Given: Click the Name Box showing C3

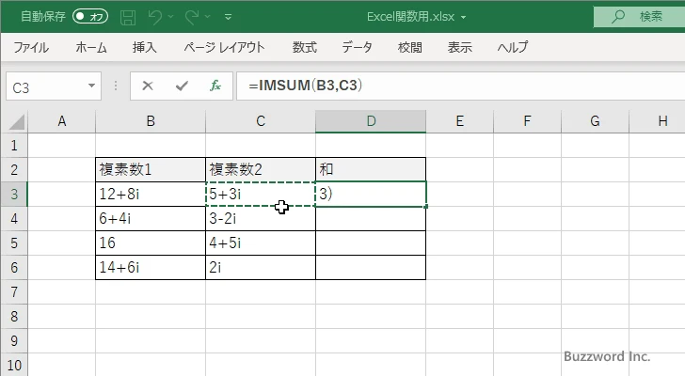Looking at the screenshot, I should (46, 86).
